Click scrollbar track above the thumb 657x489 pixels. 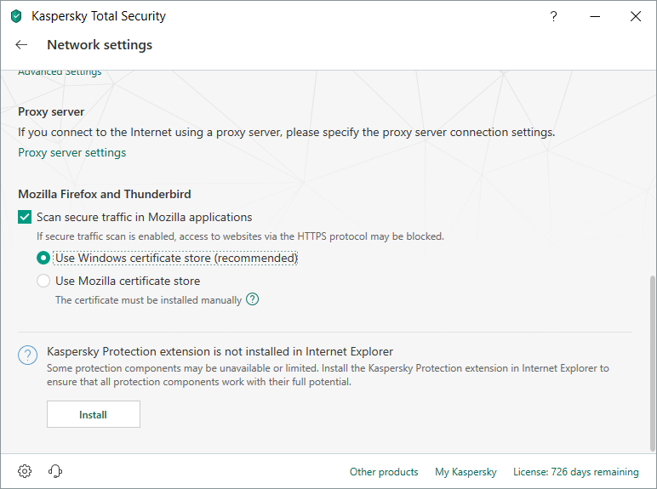tap(652, 170)
